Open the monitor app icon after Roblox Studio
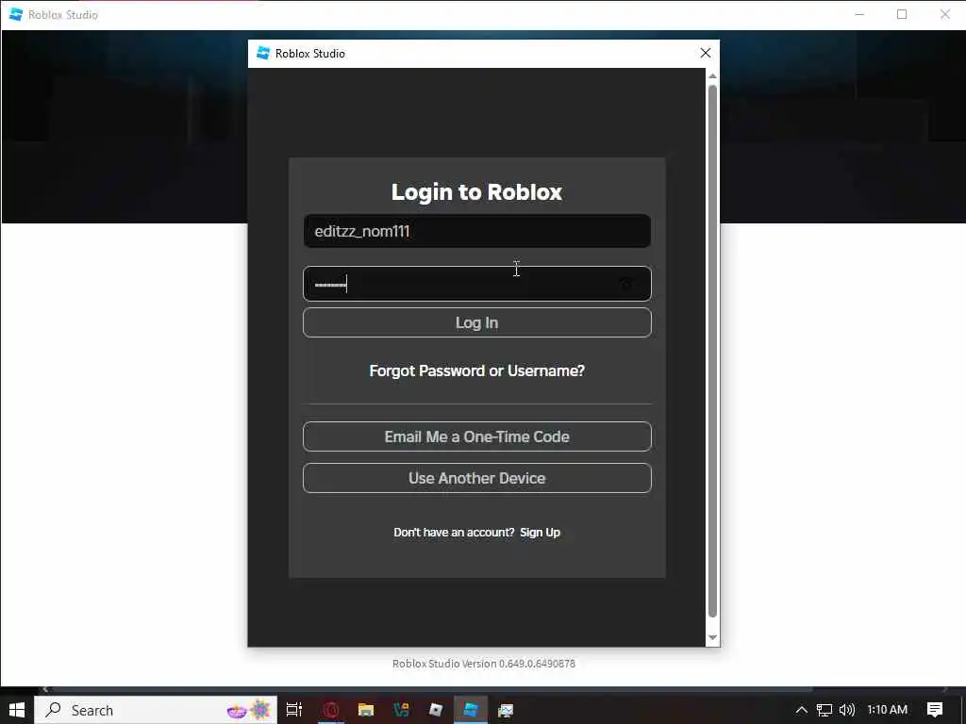 coord(506,710)
